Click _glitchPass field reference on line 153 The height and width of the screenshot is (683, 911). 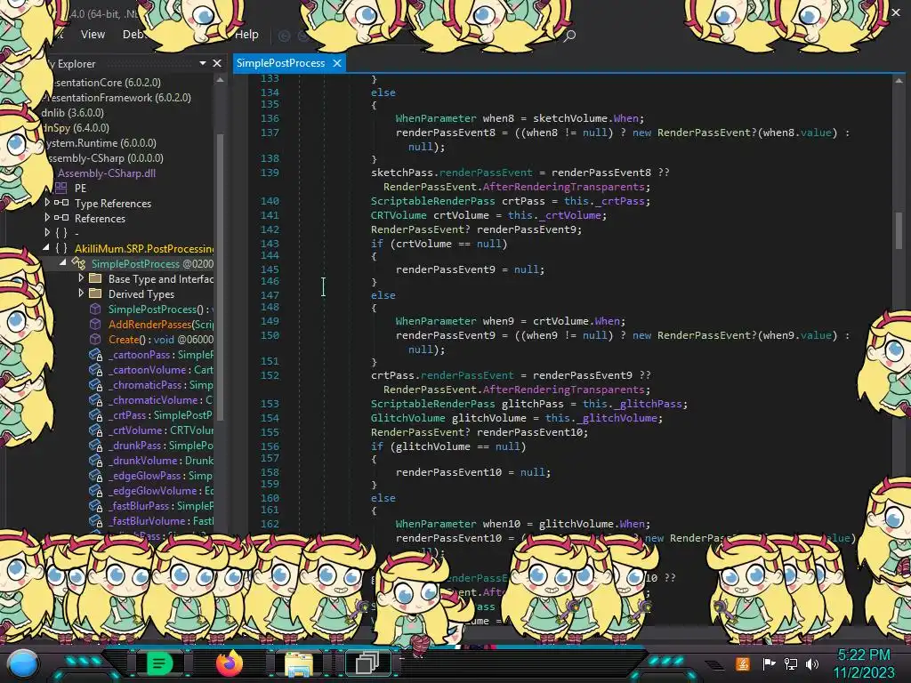648,404
